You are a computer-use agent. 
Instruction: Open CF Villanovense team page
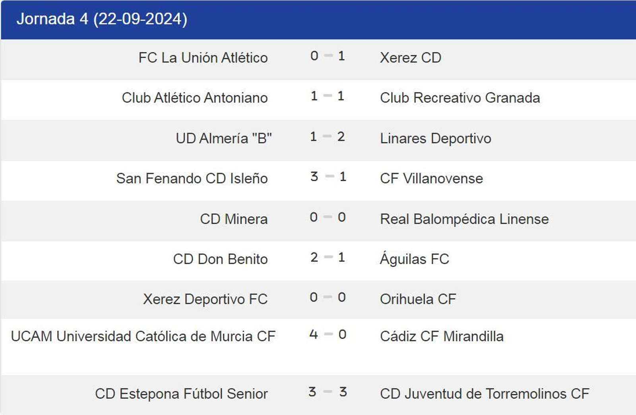[x=431, y=179]
